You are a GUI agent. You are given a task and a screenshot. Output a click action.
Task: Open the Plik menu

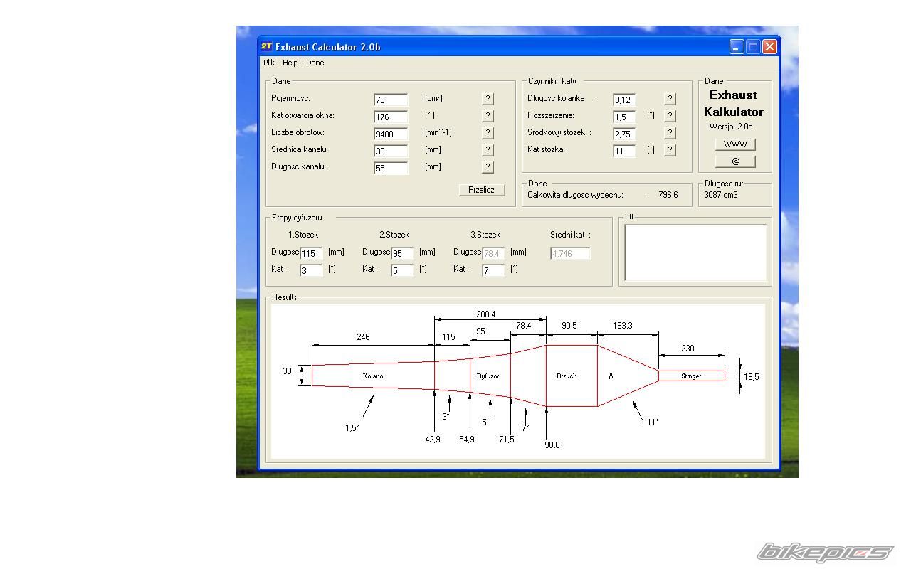tap(269, 63)
